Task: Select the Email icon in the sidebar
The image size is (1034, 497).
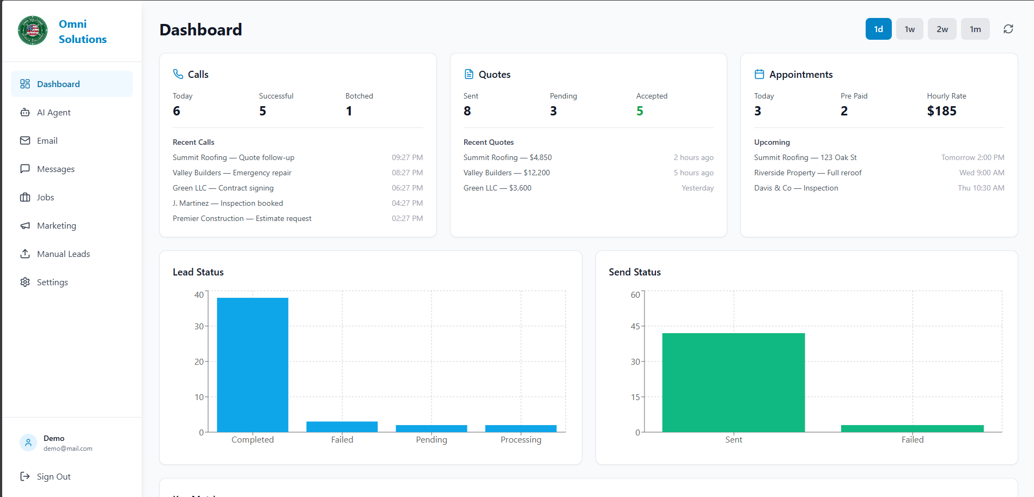Action: (25, 140)
